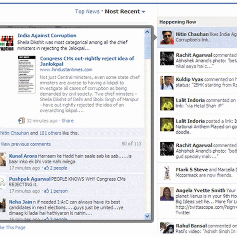Image resolution: width=237 pixels, height=237 pixels.
Task: Open the newspaper article thumbnail
Action: (27, 75)
